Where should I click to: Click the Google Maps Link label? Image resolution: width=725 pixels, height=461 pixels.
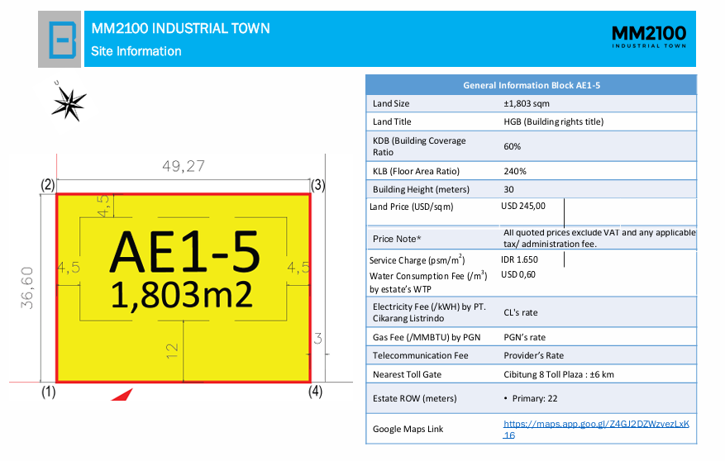pos(408,429)
